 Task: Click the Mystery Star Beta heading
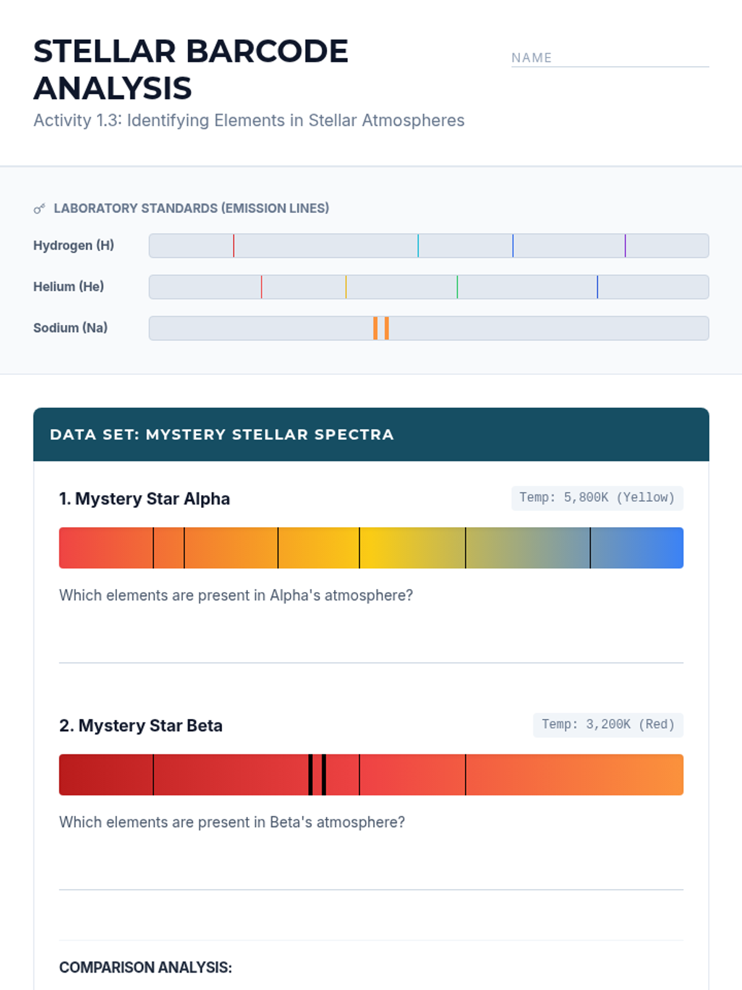141,726
